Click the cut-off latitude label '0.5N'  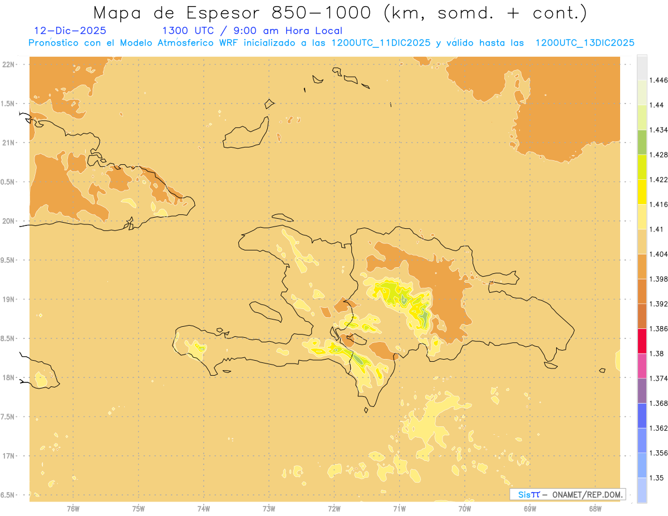pos(8,181)
